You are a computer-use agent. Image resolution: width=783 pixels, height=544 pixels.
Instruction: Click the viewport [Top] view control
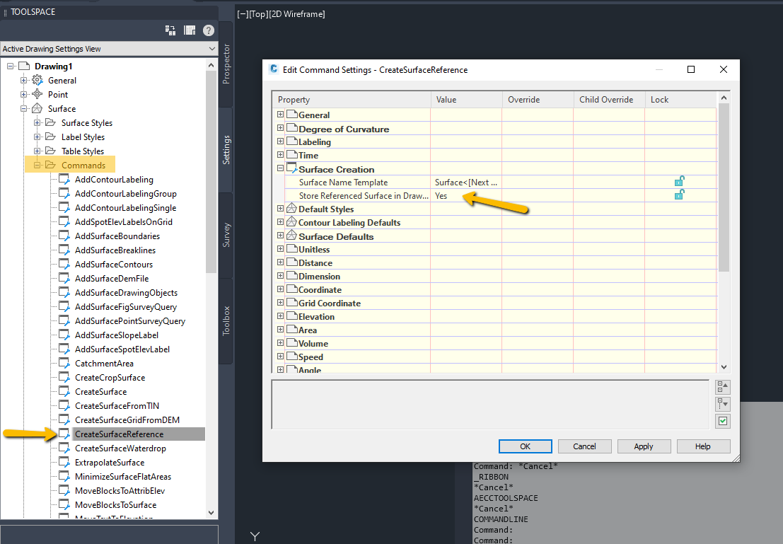[258, 14]
